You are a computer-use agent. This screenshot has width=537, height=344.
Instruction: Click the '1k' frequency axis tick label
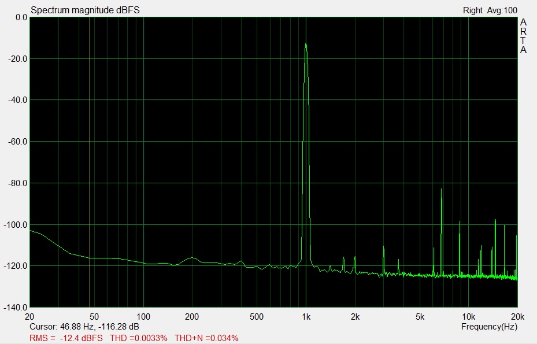coord(306,317)
